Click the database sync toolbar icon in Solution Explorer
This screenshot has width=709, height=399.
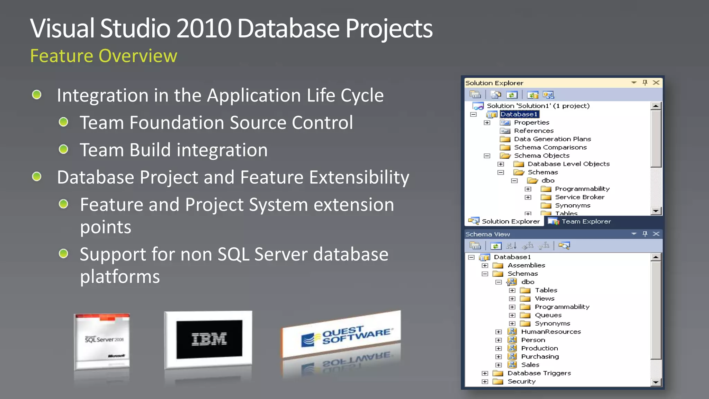pos(533,94)
